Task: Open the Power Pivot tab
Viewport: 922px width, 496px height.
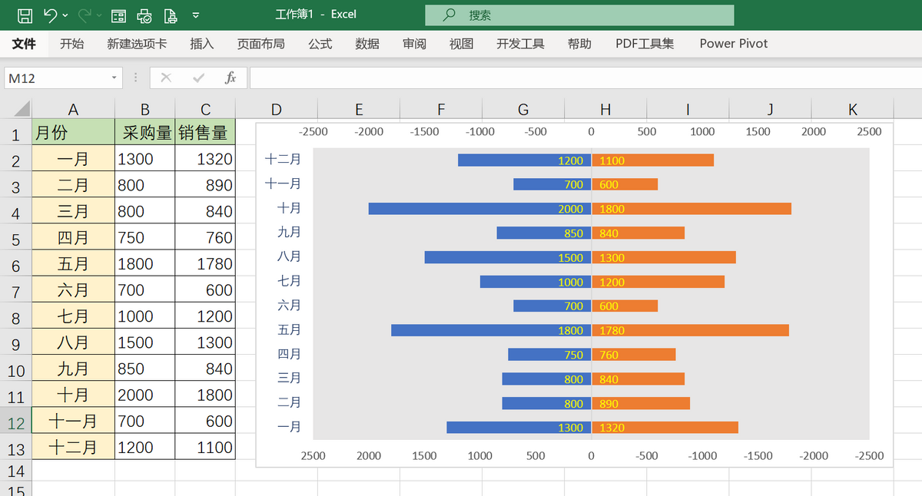Action: tap(734, 44)
